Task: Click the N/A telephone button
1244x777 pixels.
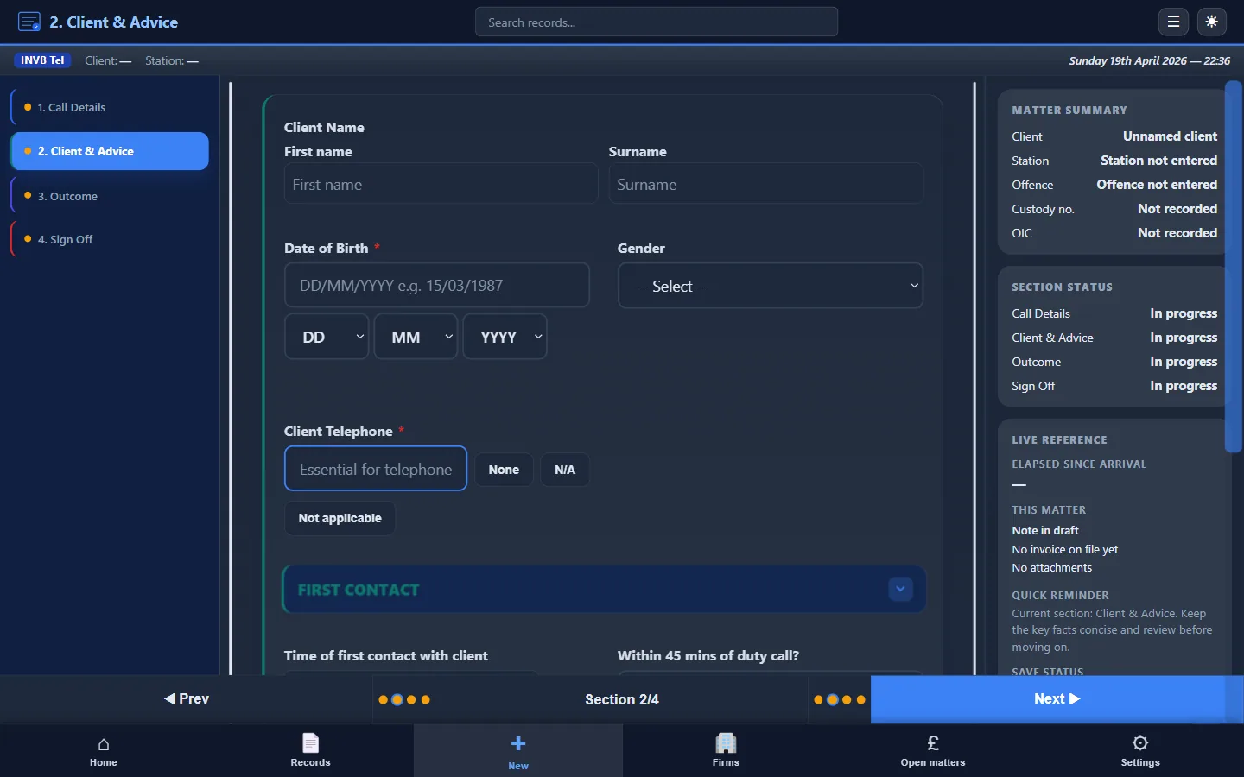Action: tap(565, 470)
